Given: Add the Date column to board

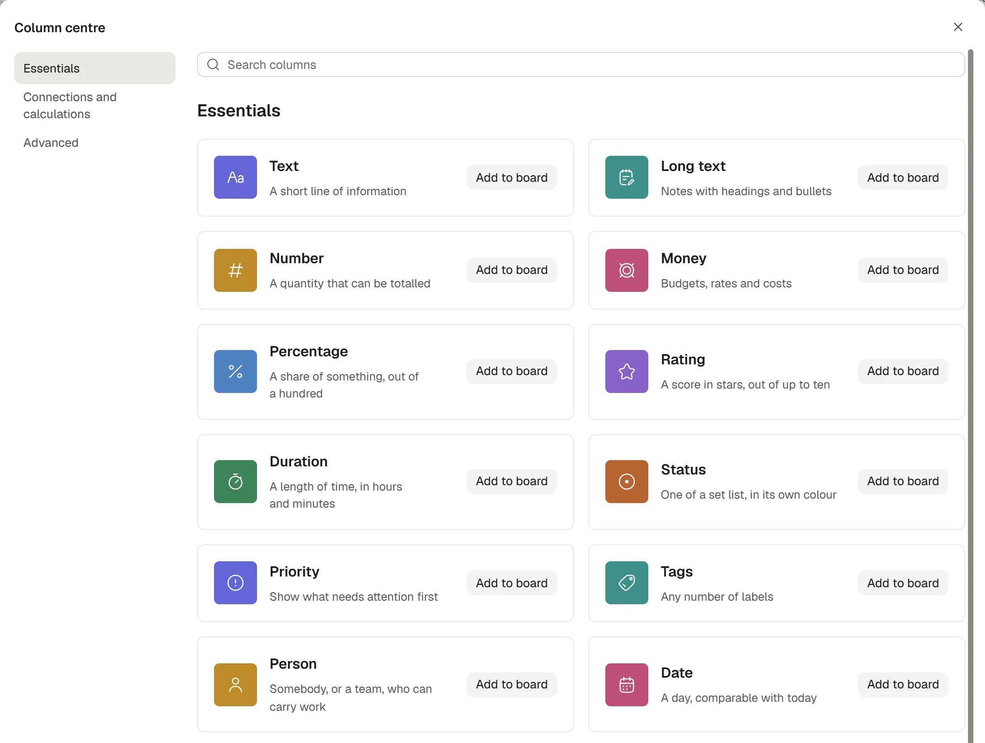Looking at the screenshot, I should point(903,684).
